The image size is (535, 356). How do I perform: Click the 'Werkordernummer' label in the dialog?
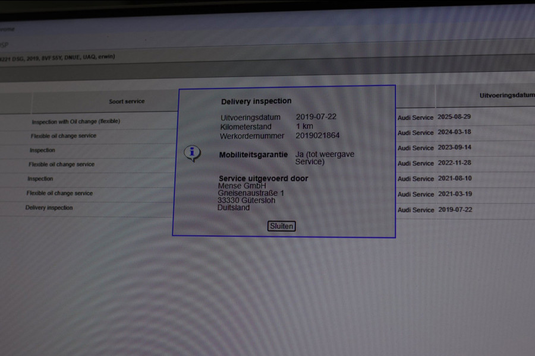point(252,136)
